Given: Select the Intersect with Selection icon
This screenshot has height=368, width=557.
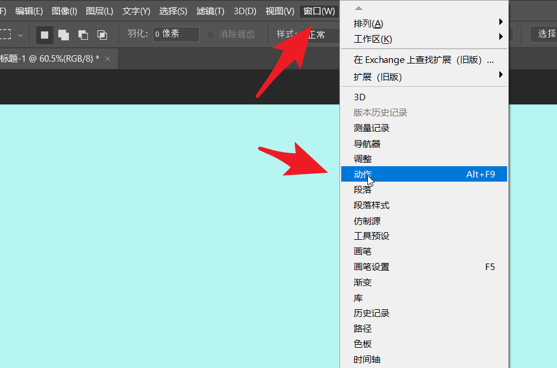Looking at the screenshot, I should (102, 35).
